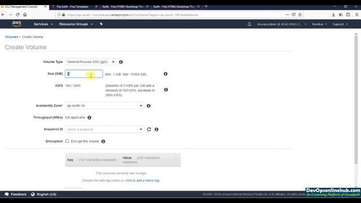
Task: Go to the browser home icon
Action: (25, 15)
